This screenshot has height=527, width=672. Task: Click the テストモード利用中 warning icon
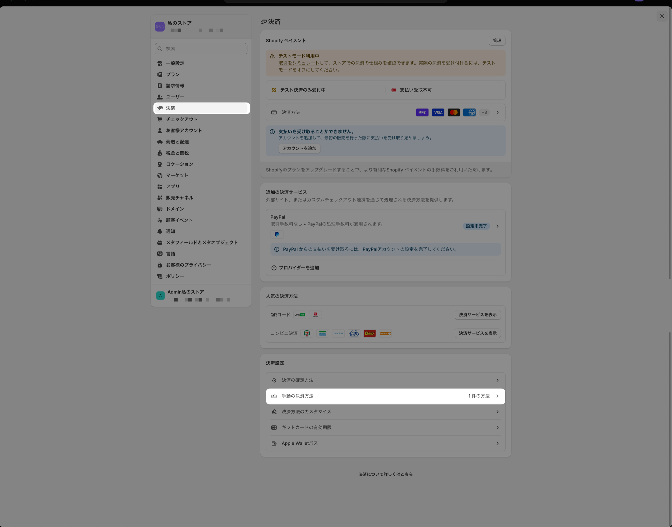pos(272,56)
